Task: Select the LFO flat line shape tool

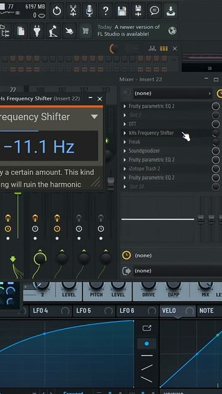Action: 147,356
